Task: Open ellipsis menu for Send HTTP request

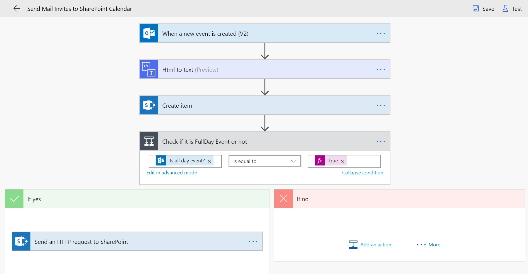Action: [253, 242]
